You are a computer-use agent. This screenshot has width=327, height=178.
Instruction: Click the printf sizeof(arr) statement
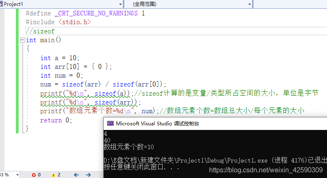pos(90,102)
